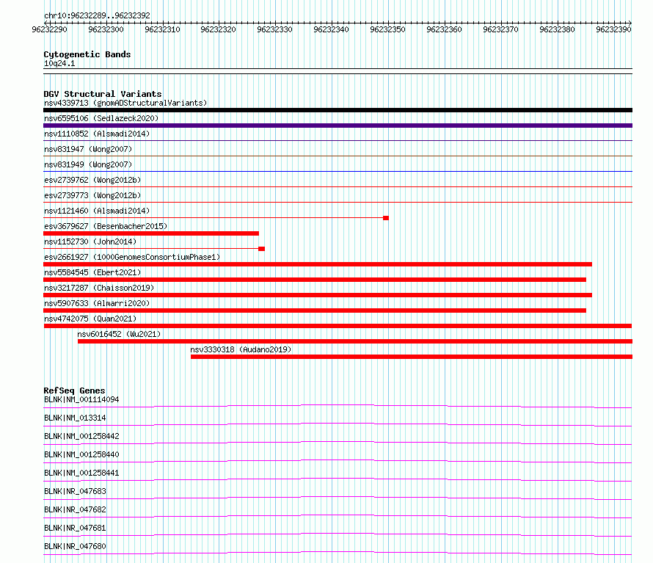
Task: Open variant esv3679627 Besenbacher2015
Action: coord(106,226)
